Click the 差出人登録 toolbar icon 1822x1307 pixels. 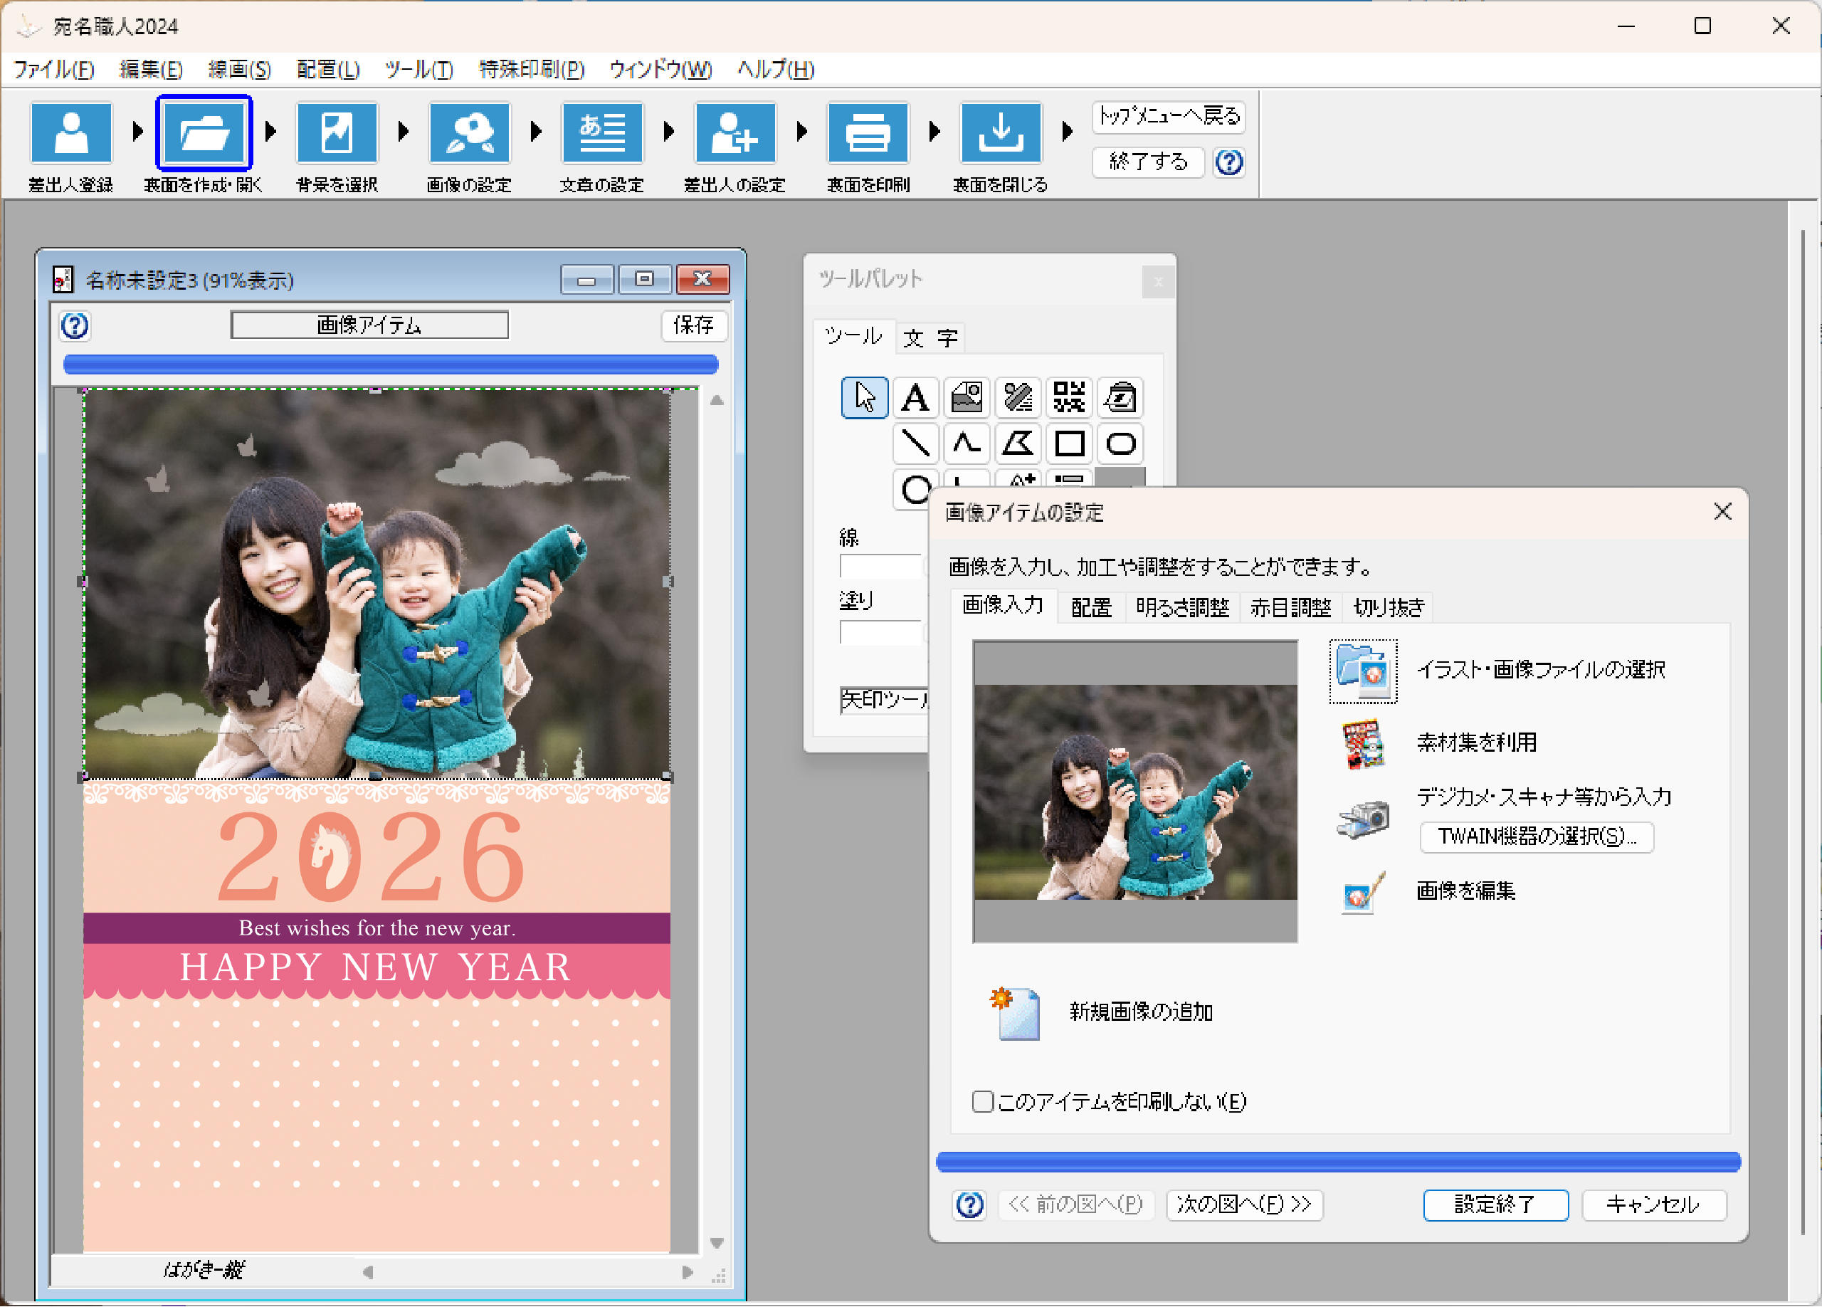70,132
